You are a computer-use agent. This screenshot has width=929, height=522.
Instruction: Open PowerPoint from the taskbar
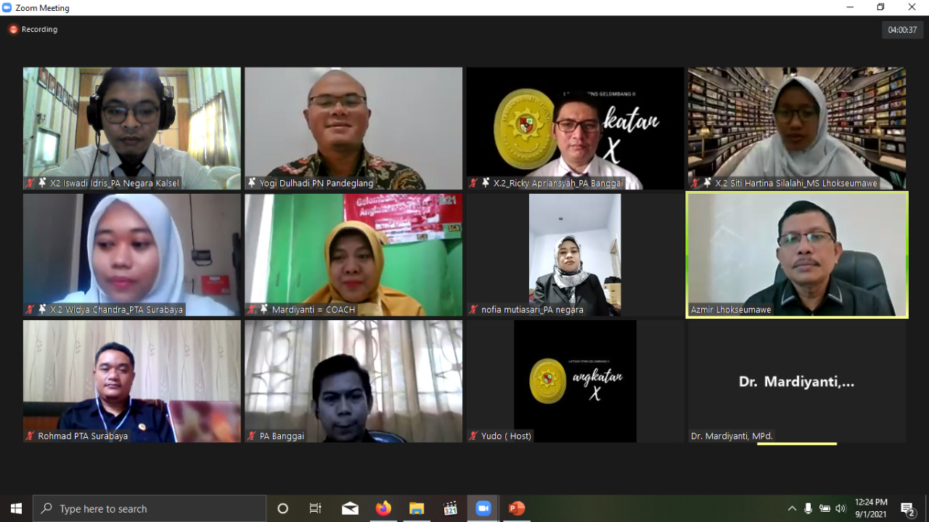517,508
